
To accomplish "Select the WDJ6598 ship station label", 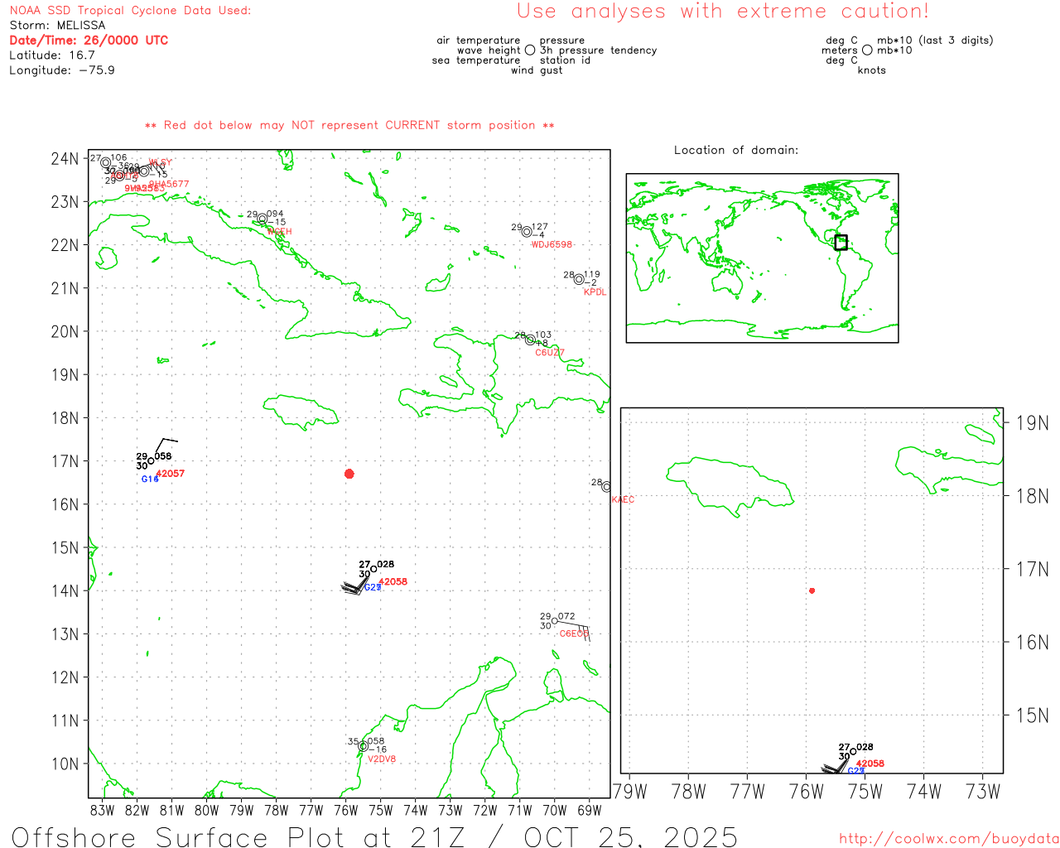I will pos(552,244).
